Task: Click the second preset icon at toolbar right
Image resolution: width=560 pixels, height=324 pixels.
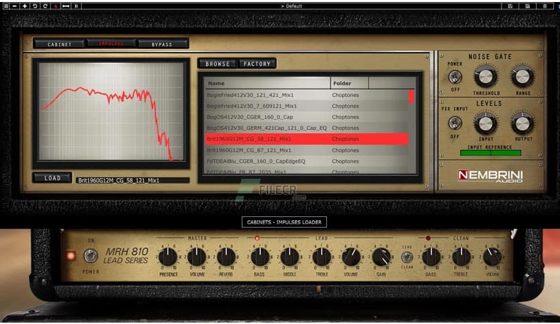Action: (527, 6)
